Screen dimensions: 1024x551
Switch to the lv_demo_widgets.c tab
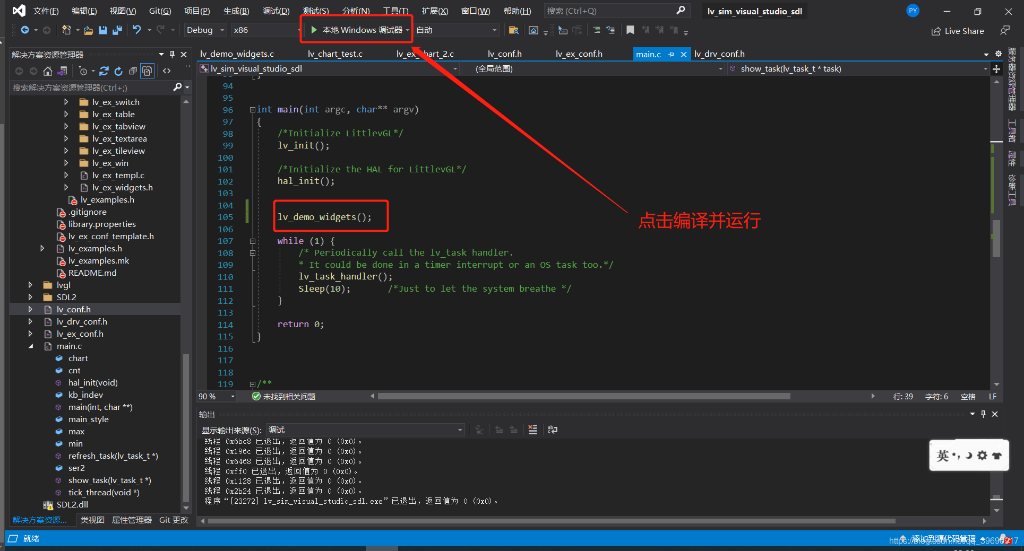point(237,54)
